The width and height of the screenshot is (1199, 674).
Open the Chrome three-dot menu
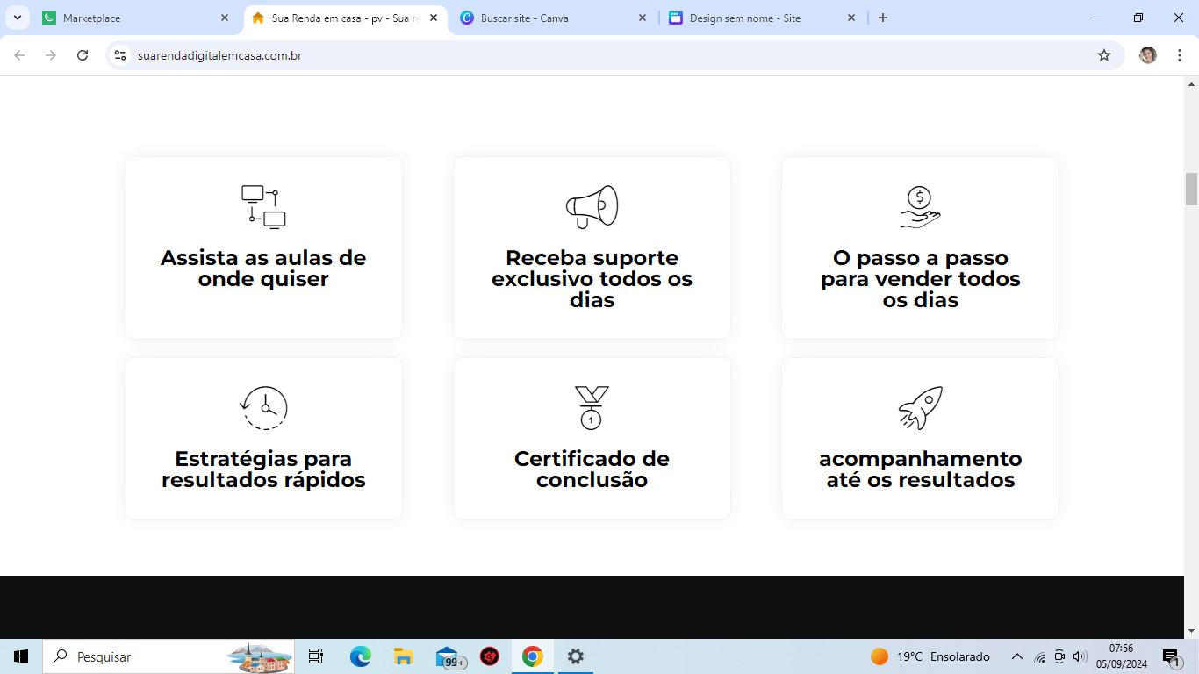pyautogui.click(x=1180, y=55)
